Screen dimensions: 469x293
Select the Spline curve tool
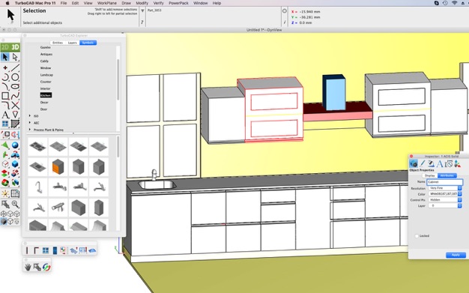tap(15, 96)
